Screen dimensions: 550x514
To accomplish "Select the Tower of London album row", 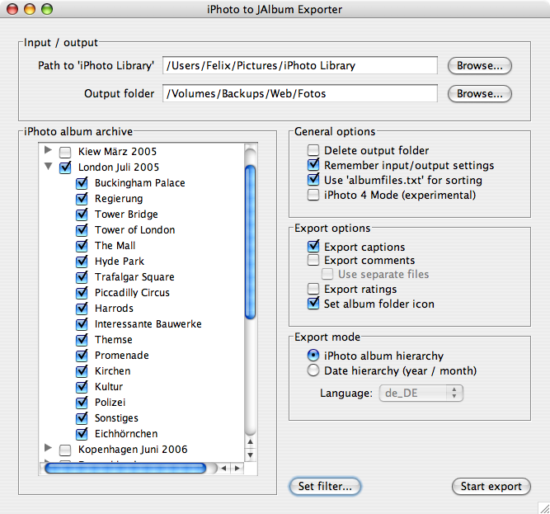I will 134,230.
